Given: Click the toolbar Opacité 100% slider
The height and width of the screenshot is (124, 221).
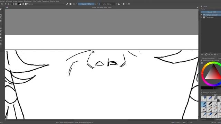Looking at the screenshot, I should (86, 4).
